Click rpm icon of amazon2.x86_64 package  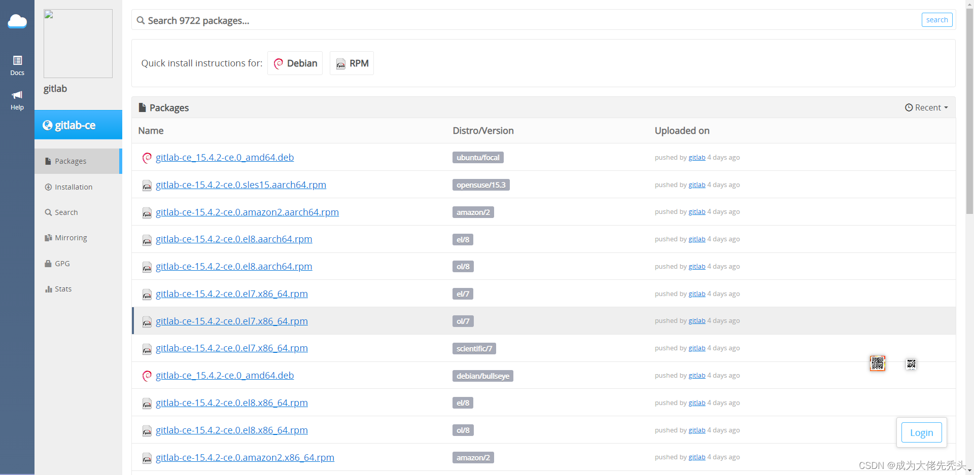147,458
